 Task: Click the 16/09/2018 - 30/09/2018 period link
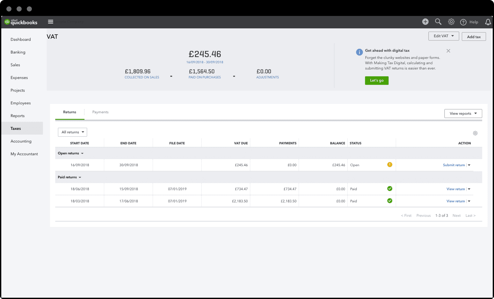coord(205,62)
